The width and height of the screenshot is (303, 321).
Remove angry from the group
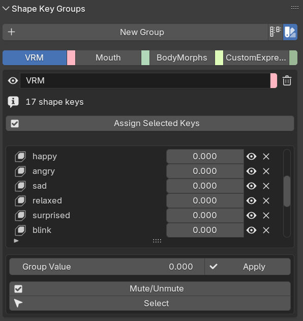point(266,171)
